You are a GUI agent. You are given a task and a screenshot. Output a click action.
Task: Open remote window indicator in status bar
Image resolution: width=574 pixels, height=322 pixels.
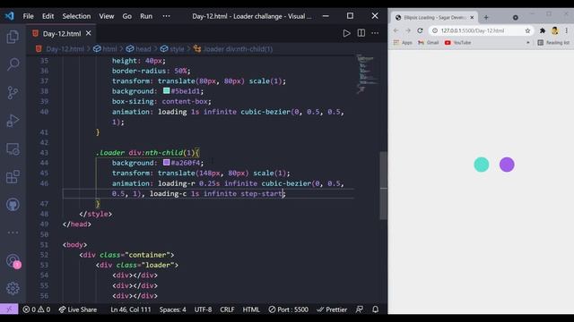pos(9,309)
